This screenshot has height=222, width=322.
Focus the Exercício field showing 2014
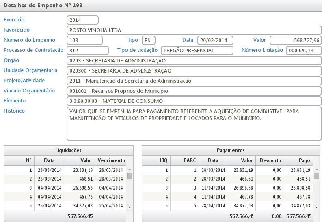tap(82, 20)
